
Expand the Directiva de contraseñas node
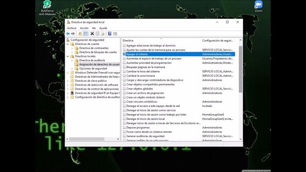(x=72, y=48)
